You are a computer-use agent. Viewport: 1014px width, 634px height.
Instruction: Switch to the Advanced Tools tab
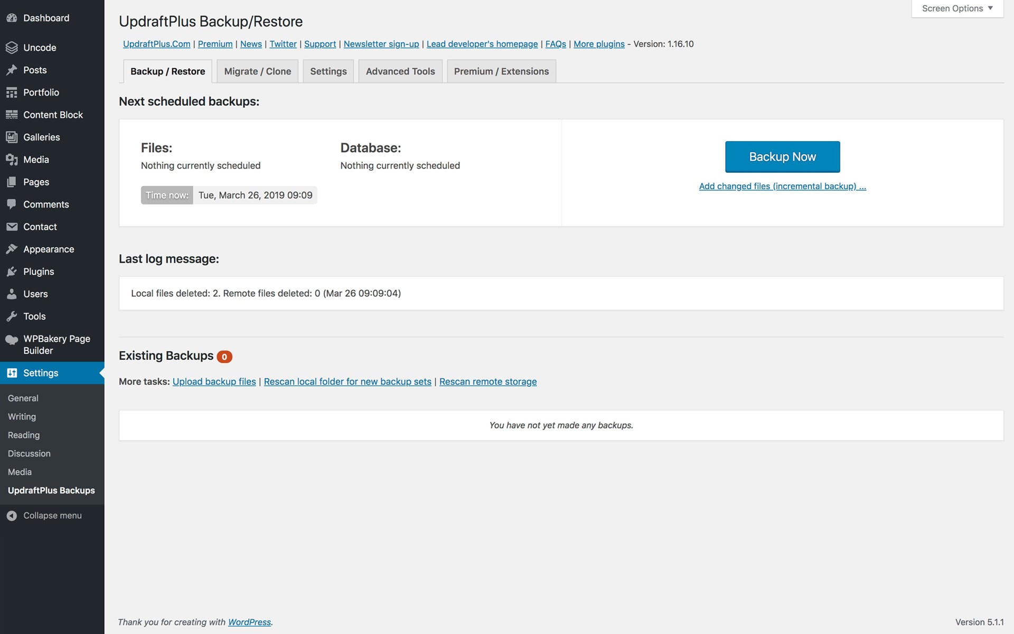pyautogui.click(x=400, y=71)
